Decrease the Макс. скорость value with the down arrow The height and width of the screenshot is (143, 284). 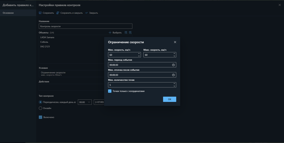(x=174, y=56)
